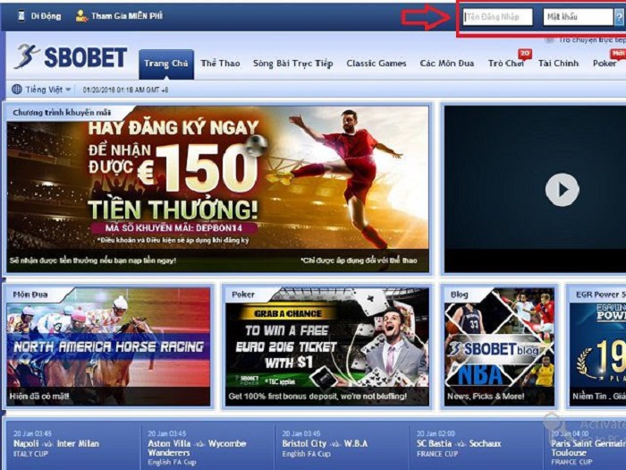Click the globe language icon
The width and height of the screenshot is (626, 470).
click(x=16, y=90)
